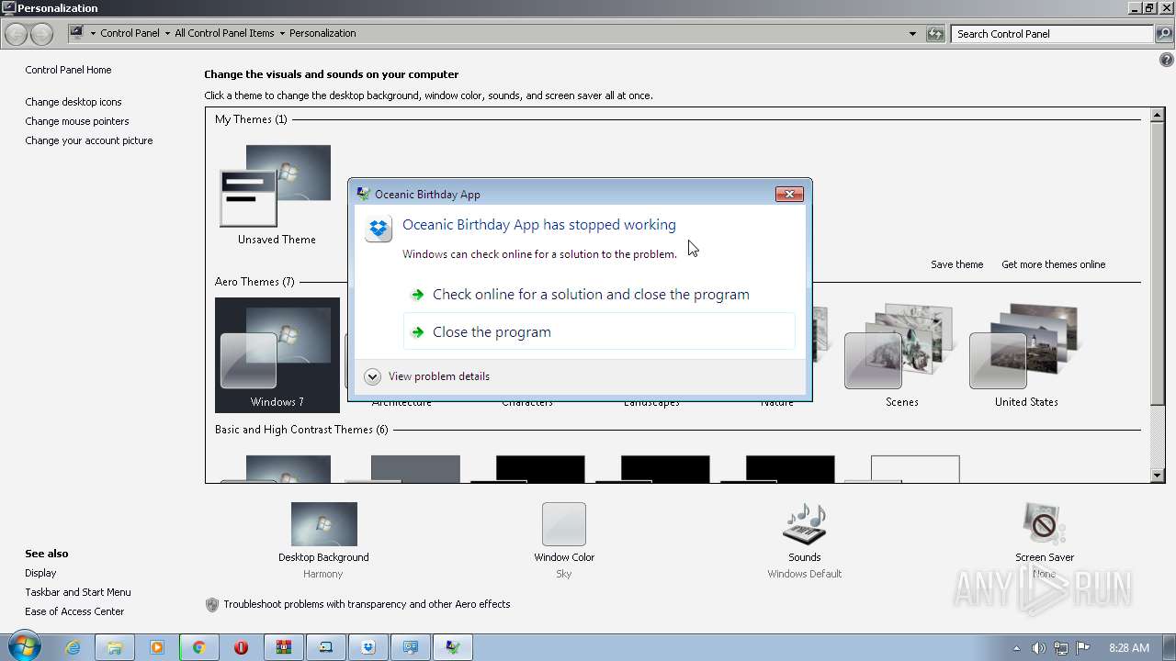Click the Refresh button beside the address bar
Viewport: 1176px width, 661px height.
coord(935,34)
